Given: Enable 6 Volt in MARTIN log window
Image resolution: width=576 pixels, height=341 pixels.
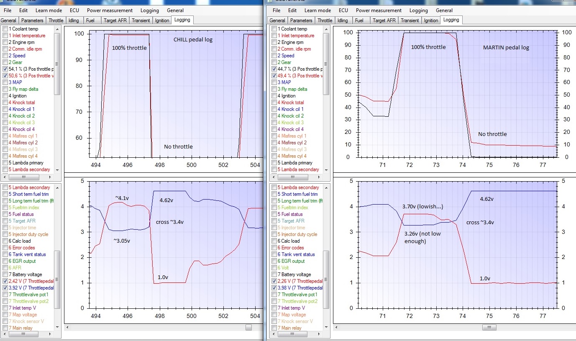Looking at the screenshot, I should (274, 268).
